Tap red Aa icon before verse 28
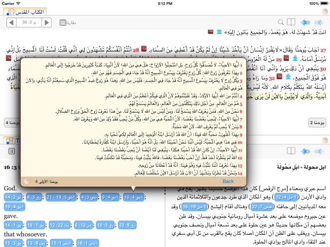Viewport: 330px width, 247px height. [144, 49]
